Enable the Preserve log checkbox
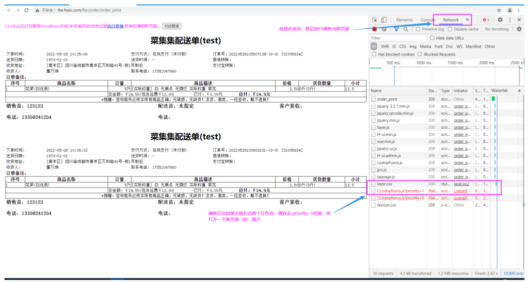 point(418,29)
